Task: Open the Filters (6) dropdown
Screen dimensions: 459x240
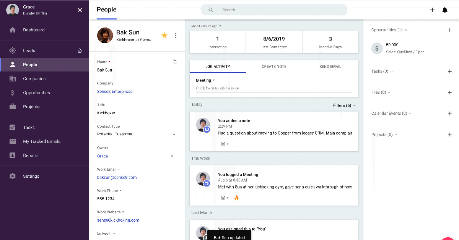Action: point(344,105)
